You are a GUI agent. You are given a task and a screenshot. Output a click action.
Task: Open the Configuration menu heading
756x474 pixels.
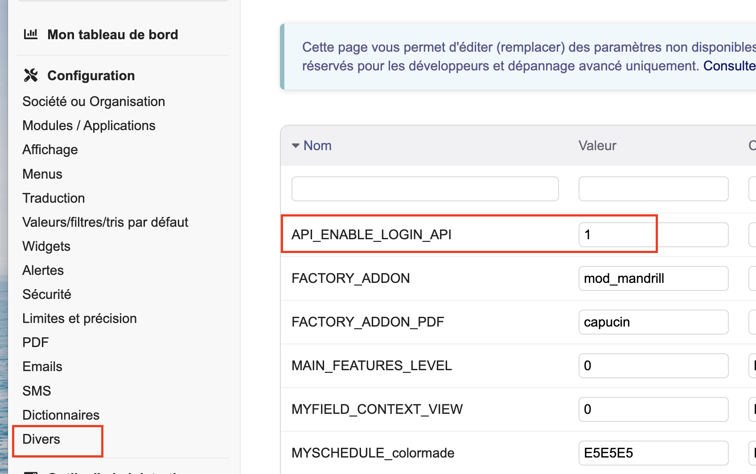point(91,75)
